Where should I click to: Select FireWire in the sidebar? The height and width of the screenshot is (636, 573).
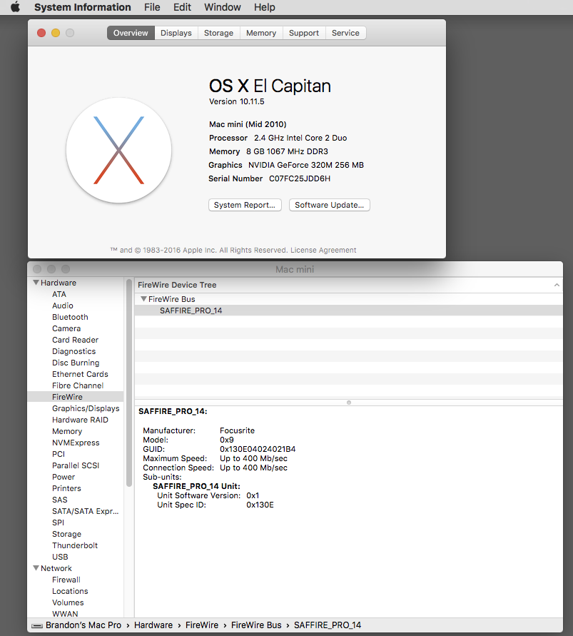(x=76, y=397)
